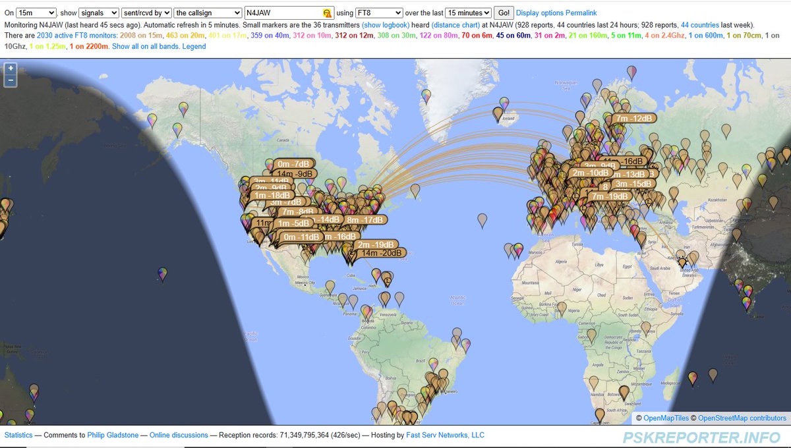Viewport: 791px width, 448px height.
Task: Open the '8m -17dB' report bubble
Action: [365, 219]
